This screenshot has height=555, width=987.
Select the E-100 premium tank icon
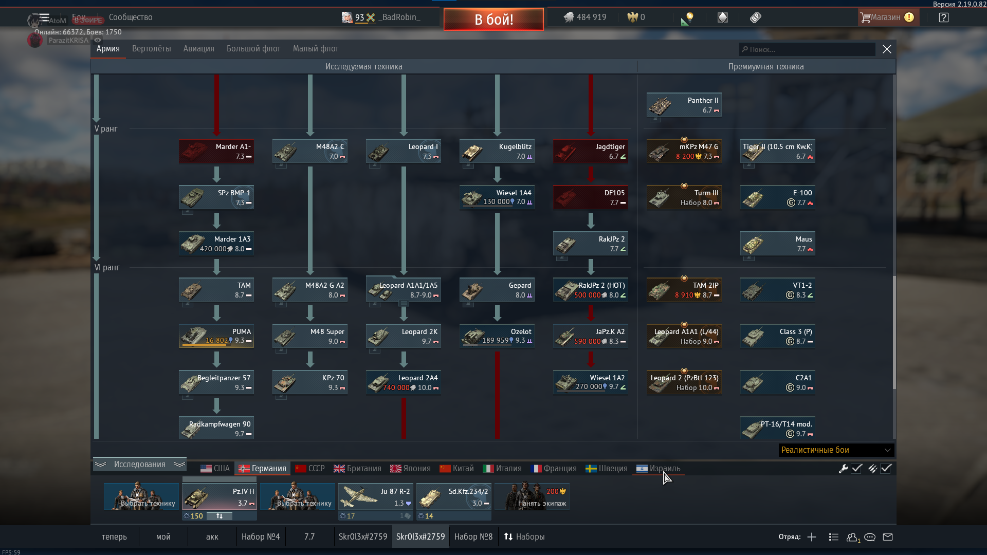pos(753,198)
